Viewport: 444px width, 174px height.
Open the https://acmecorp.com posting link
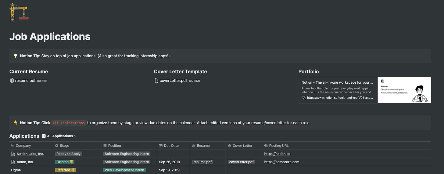click(x=281, y=162)
